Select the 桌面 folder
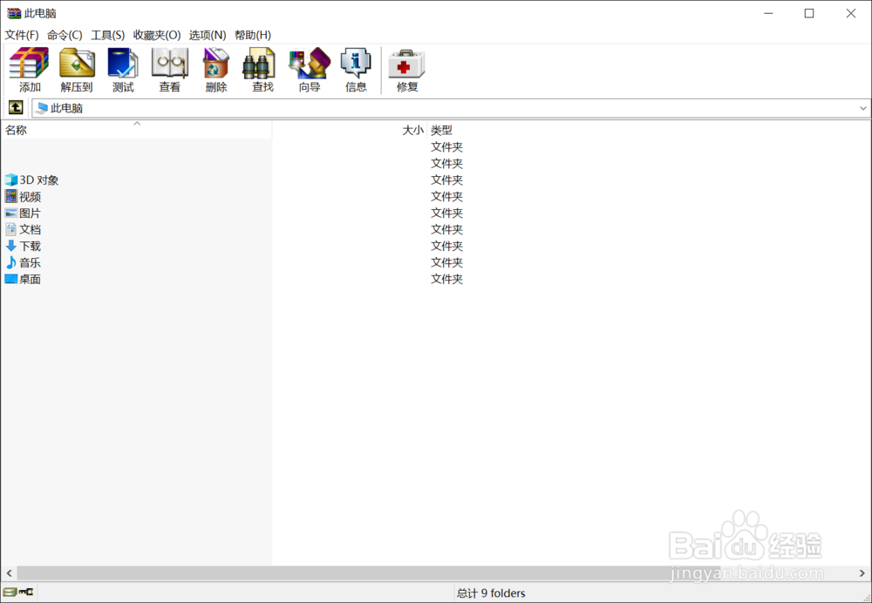The image size is (872, 603). pyautogui.click(x=23, y=279)
